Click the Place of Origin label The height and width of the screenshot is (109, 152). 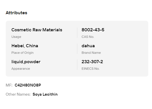[23, 53]
